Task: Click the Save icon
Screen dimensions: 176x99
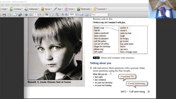Action: point(9,15)
